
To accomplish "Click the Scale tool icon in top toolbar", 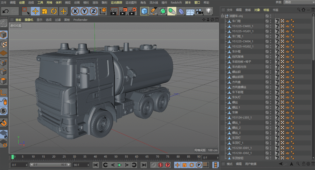I will coord(45,11).
